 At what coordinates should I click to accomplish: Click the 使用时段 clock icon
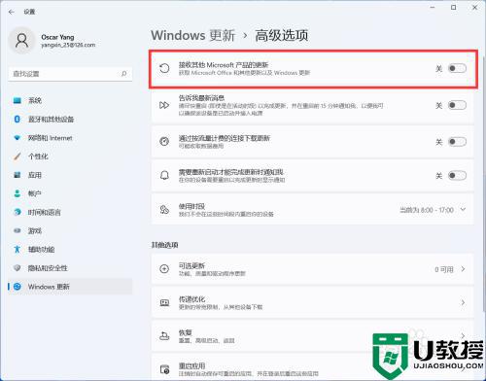click(164, 210)
